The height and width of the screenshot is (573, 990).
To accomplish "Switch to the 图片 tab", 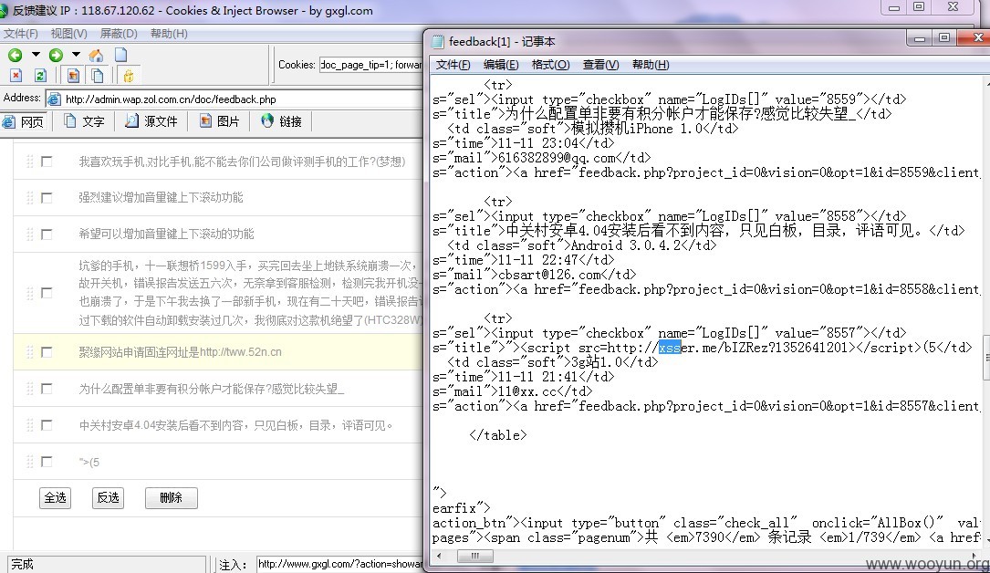I will pos(220,121).
